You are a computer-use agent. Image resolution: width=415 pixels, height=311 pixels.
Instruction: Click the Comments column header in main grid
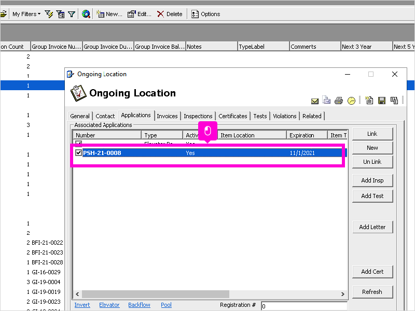315,47
